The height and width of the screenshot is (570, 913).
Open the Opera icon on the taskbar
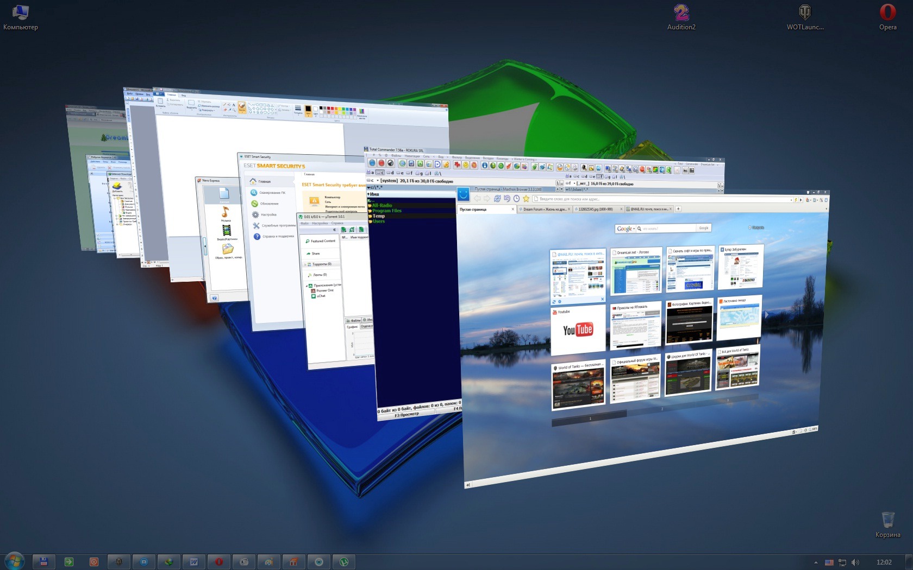pyautogui.click(x=219, y=562)
